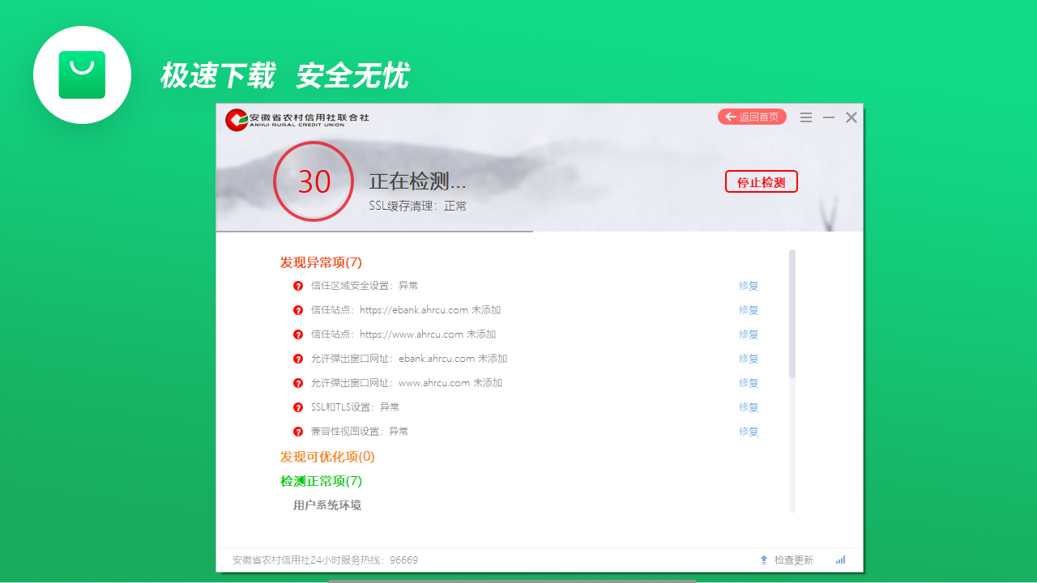Collapse the 检测正常项(7) section
Viewport: 1037px width, 583px height.
click(x=320, y=480)
